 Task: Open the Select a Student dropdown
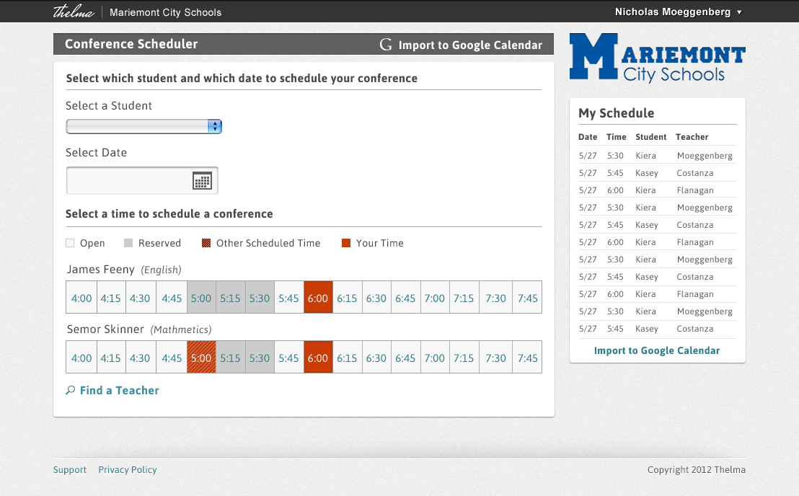(x=144, y=127)
